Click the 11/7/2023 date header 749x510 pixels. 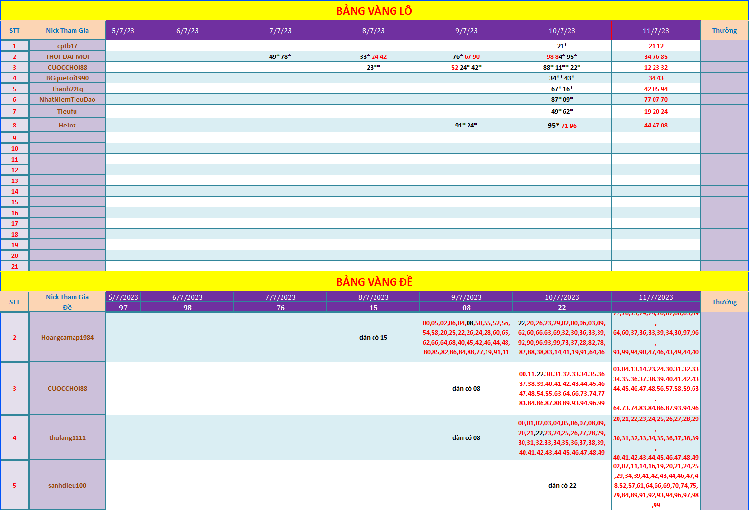pos(655,297)
